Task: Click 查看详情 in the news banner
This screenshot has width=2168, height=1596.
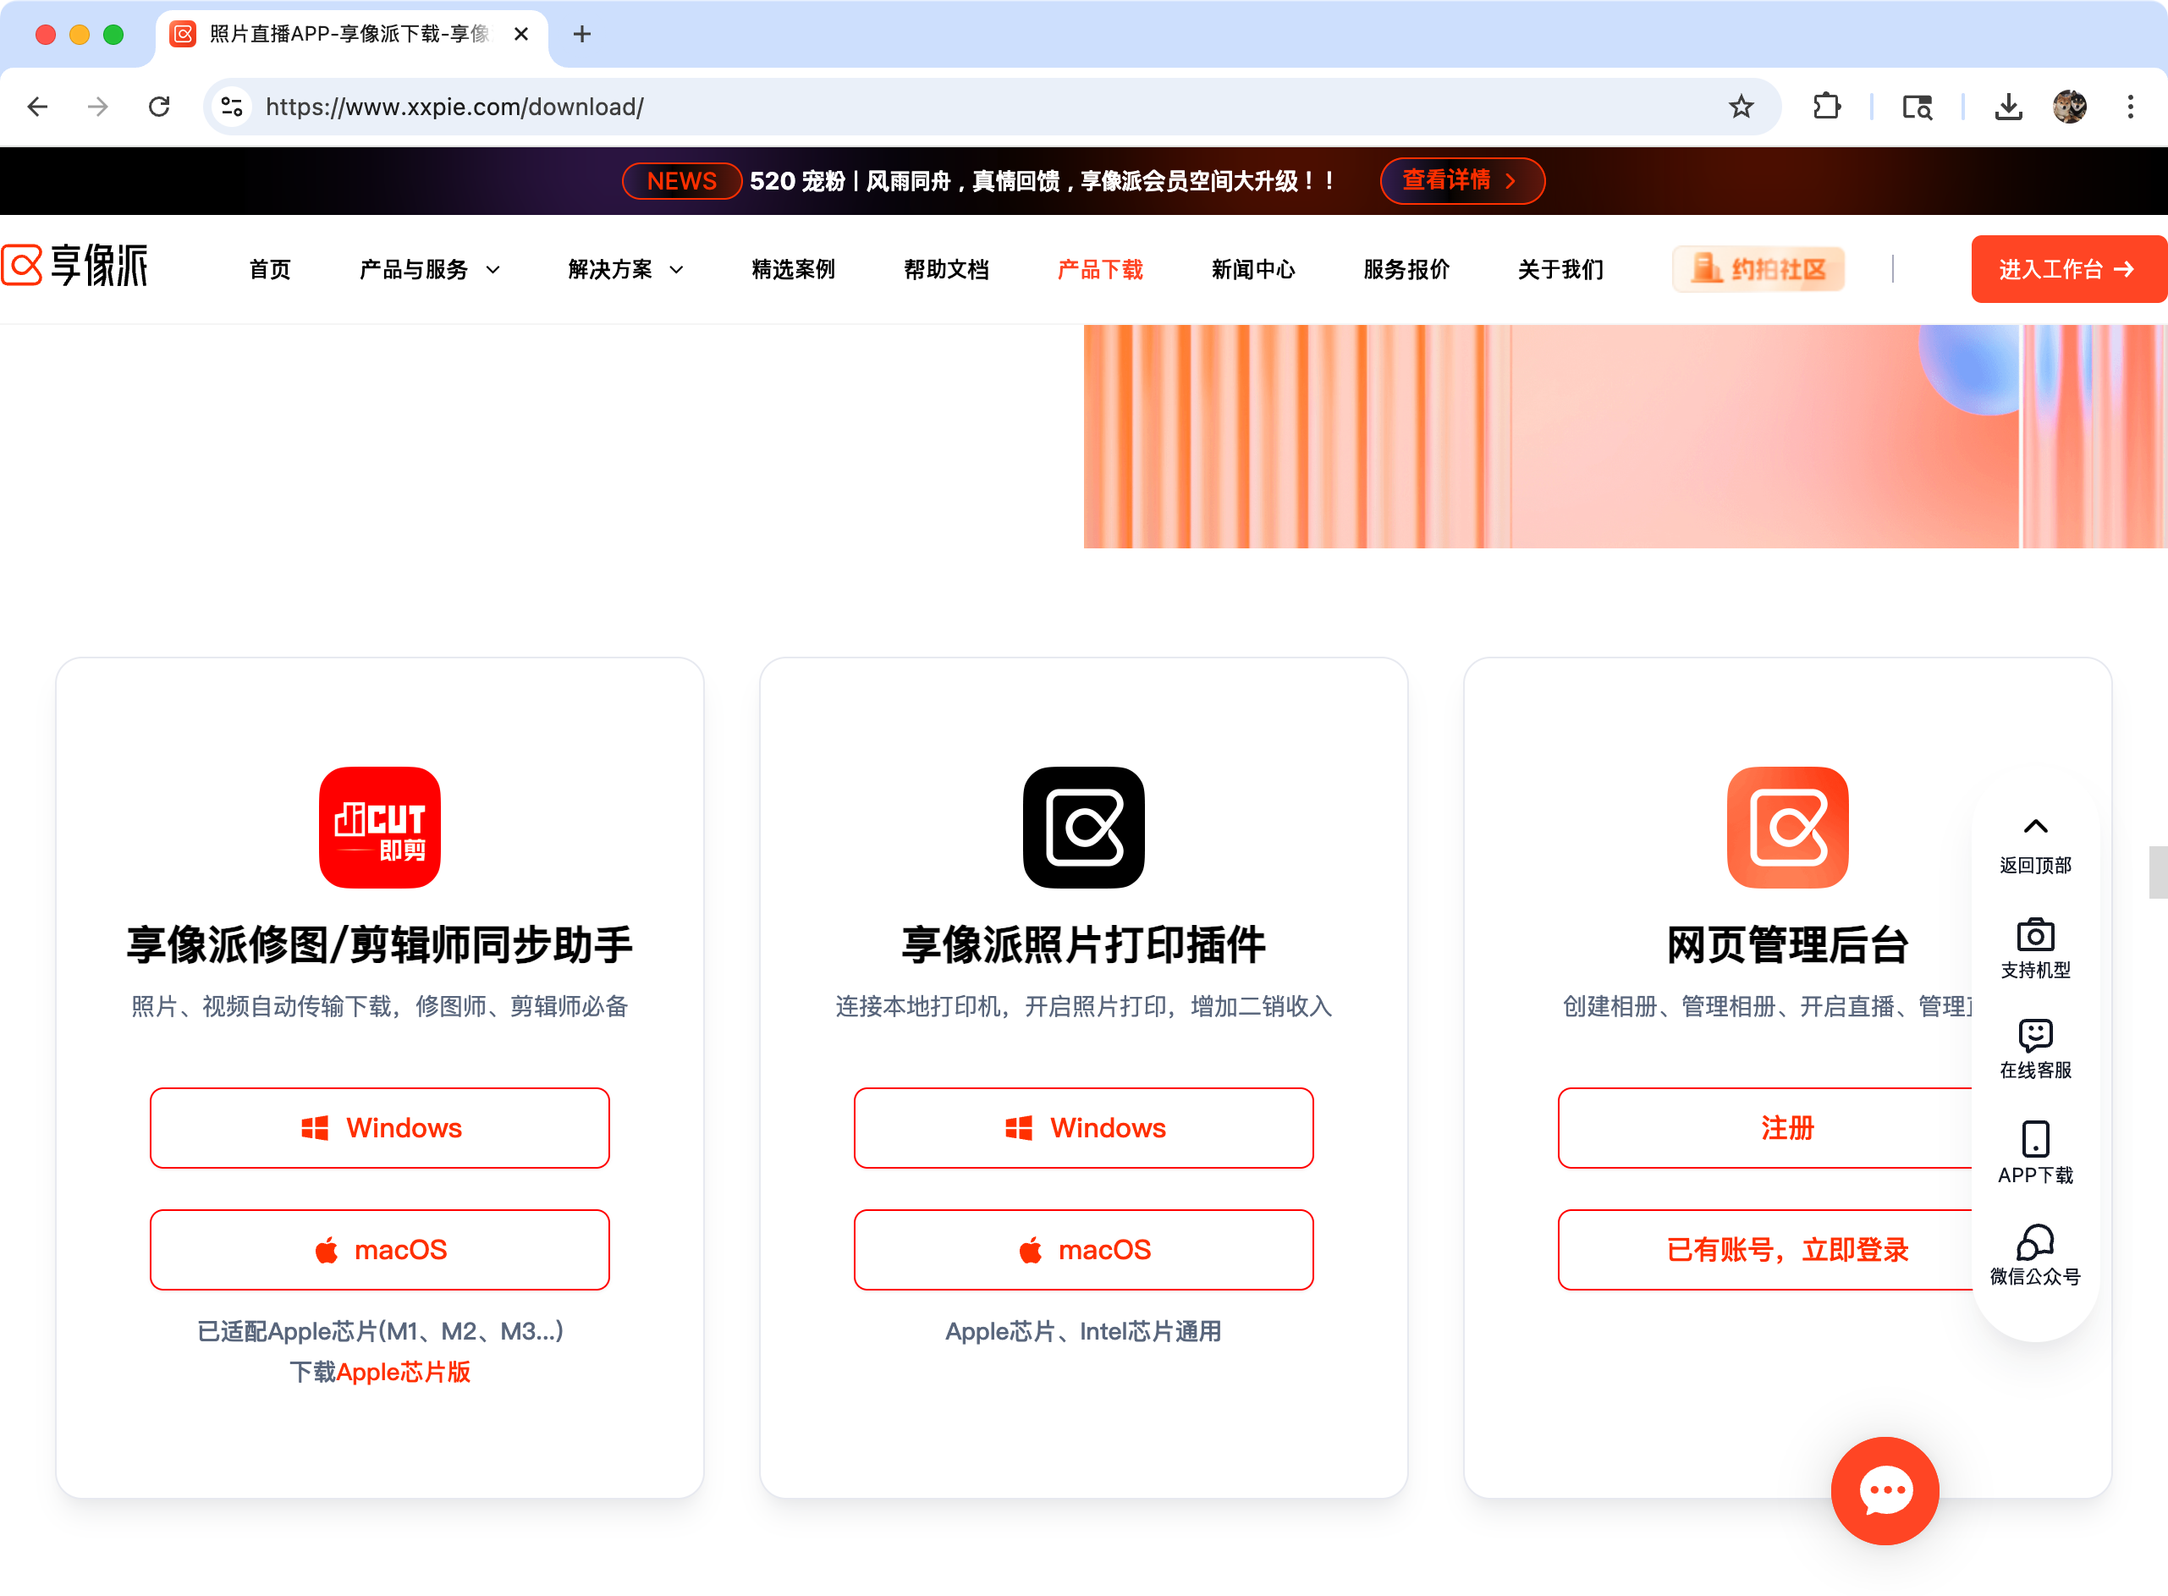Action: click(x=1461, y=180)
